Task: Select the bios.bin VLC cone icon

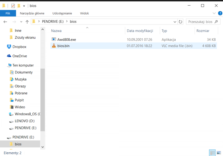Action: pyautogui.click(x=54, y=46)
